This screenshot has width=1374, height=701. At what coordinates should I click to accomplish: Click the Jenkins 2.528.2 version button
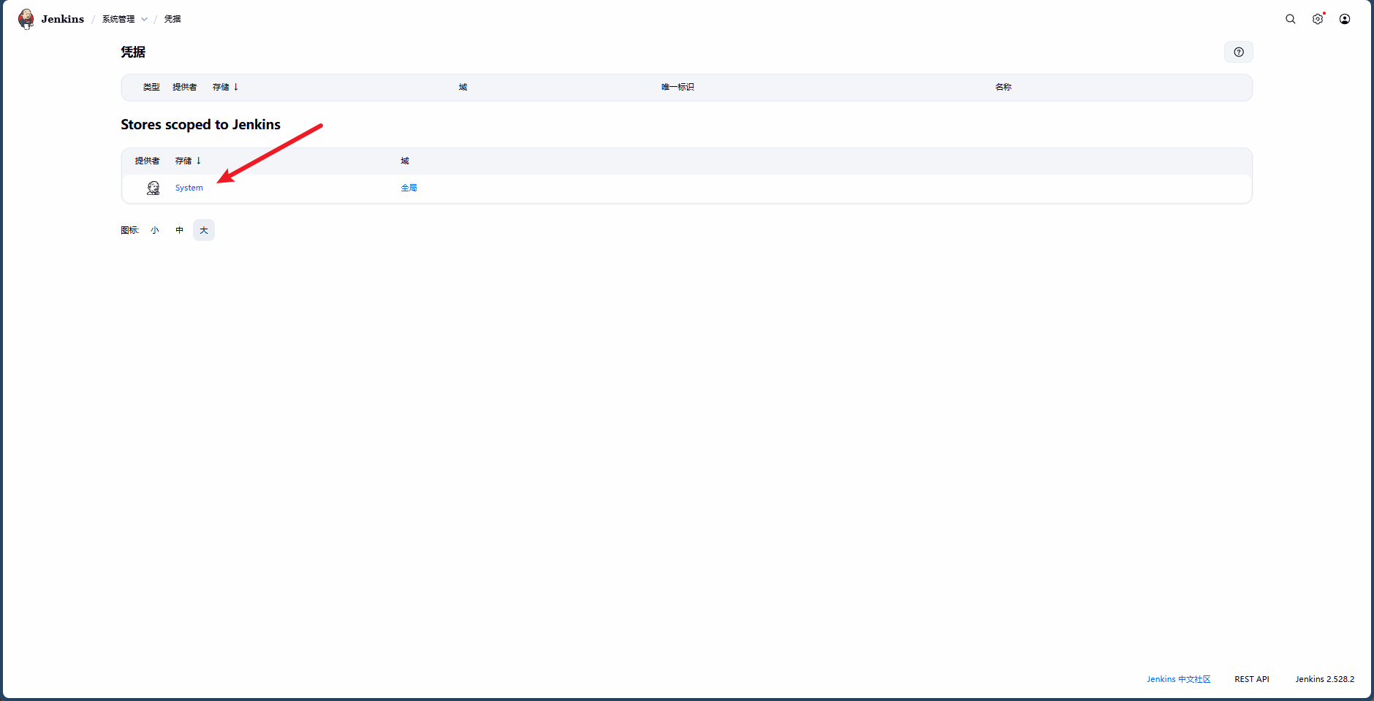(x=1325, y=679)
